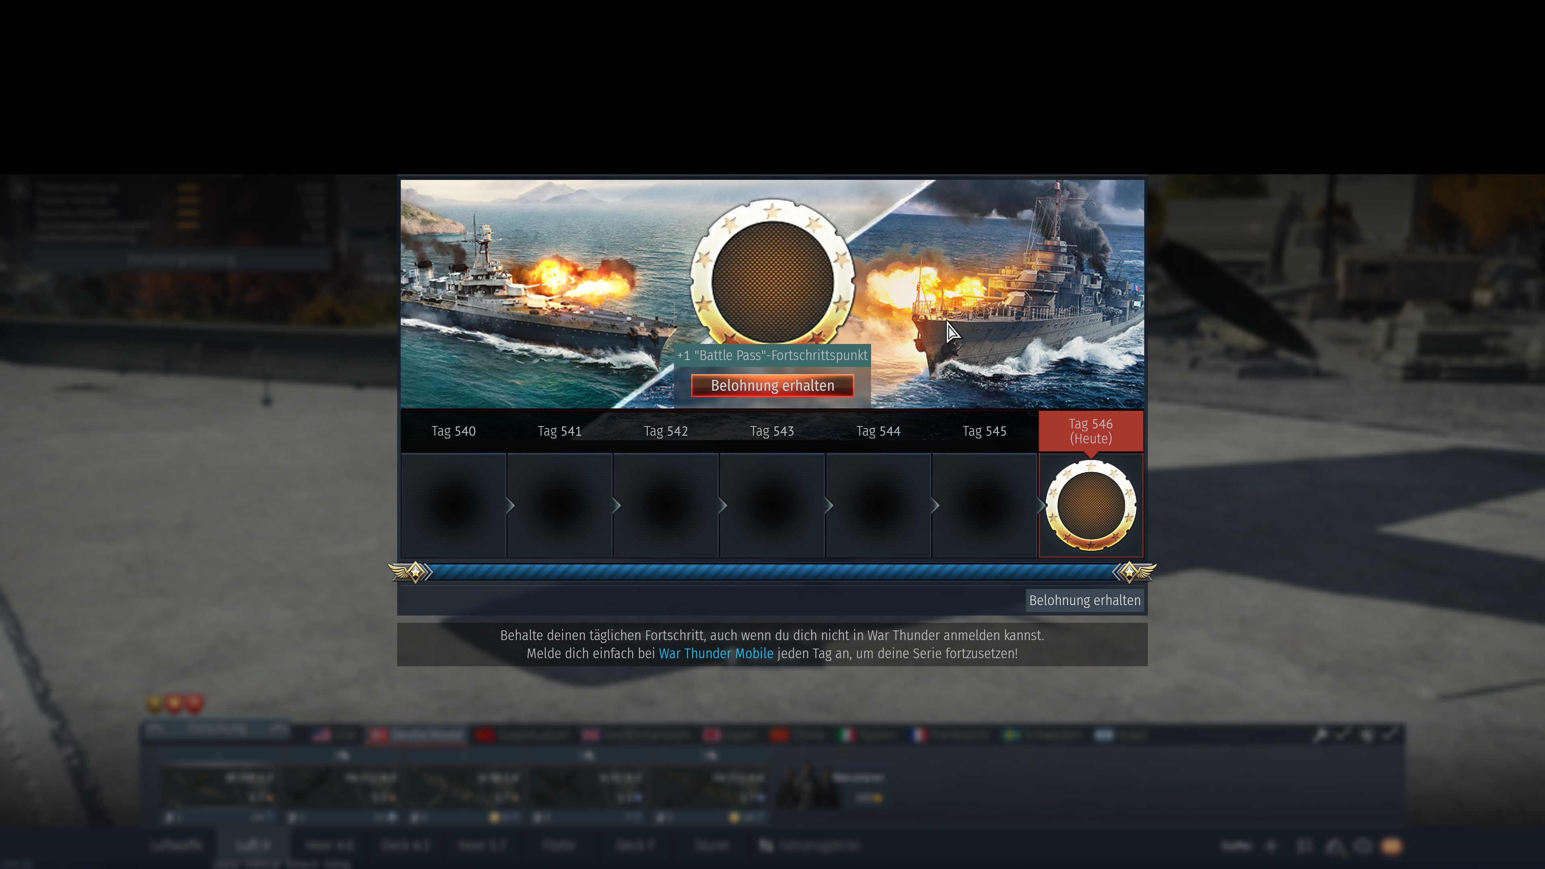Click the Tag 545 label
Screen dimensions: 1545x869
tap(984, 431)
